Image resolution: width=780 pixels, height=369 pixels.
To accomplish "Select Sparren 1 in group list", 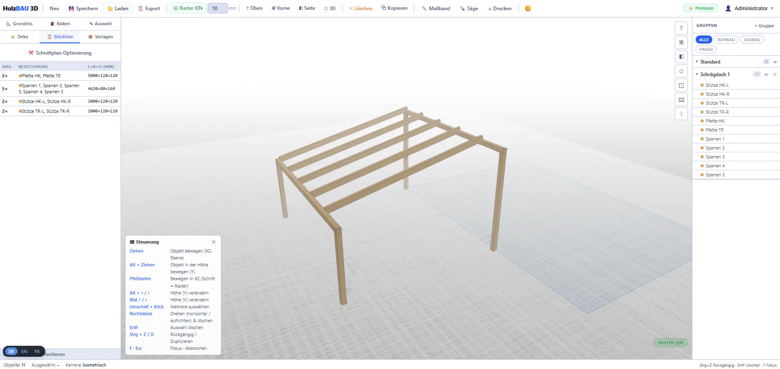I will coord(736,139).
